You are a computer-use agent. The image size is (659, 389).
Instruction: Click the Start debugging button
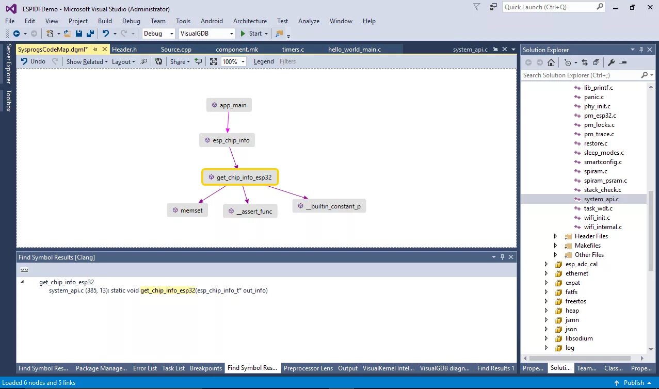(x=251, y=34)
